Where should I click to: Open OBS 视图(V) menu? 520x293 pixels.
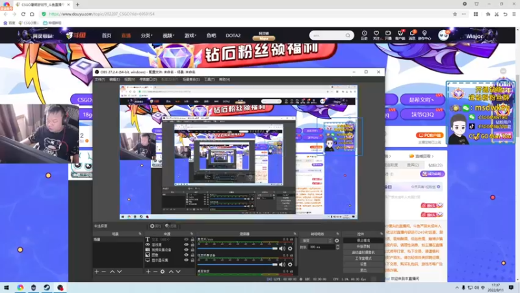tap(129, 79)
